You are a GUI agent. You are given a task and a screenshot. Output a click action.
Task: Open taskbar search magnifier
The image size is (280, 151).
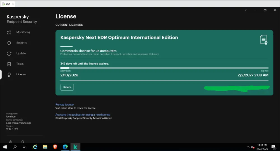15,147
